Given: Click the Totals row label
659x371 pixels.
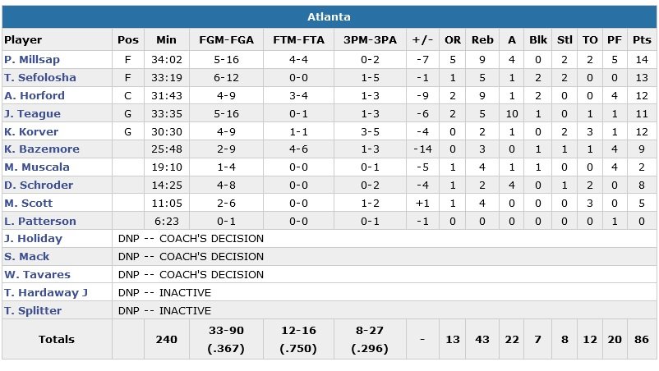Looking at the screenshot, I should coord(56,339).
